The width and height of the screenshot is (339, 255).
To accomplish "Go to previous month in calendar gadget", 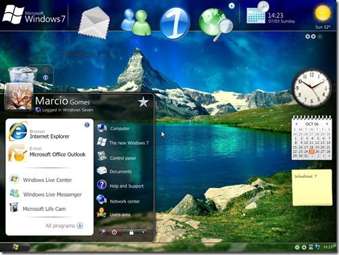I will point(296,124).
